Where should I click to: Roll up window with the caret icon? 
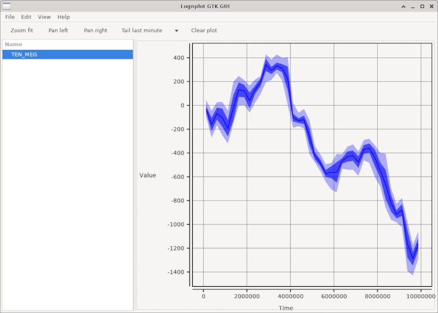(x=404, y=7)
